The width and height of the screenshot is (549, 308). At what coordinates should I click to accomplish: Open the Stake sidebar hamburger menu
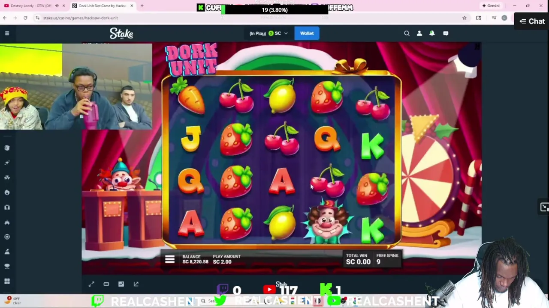7,33
